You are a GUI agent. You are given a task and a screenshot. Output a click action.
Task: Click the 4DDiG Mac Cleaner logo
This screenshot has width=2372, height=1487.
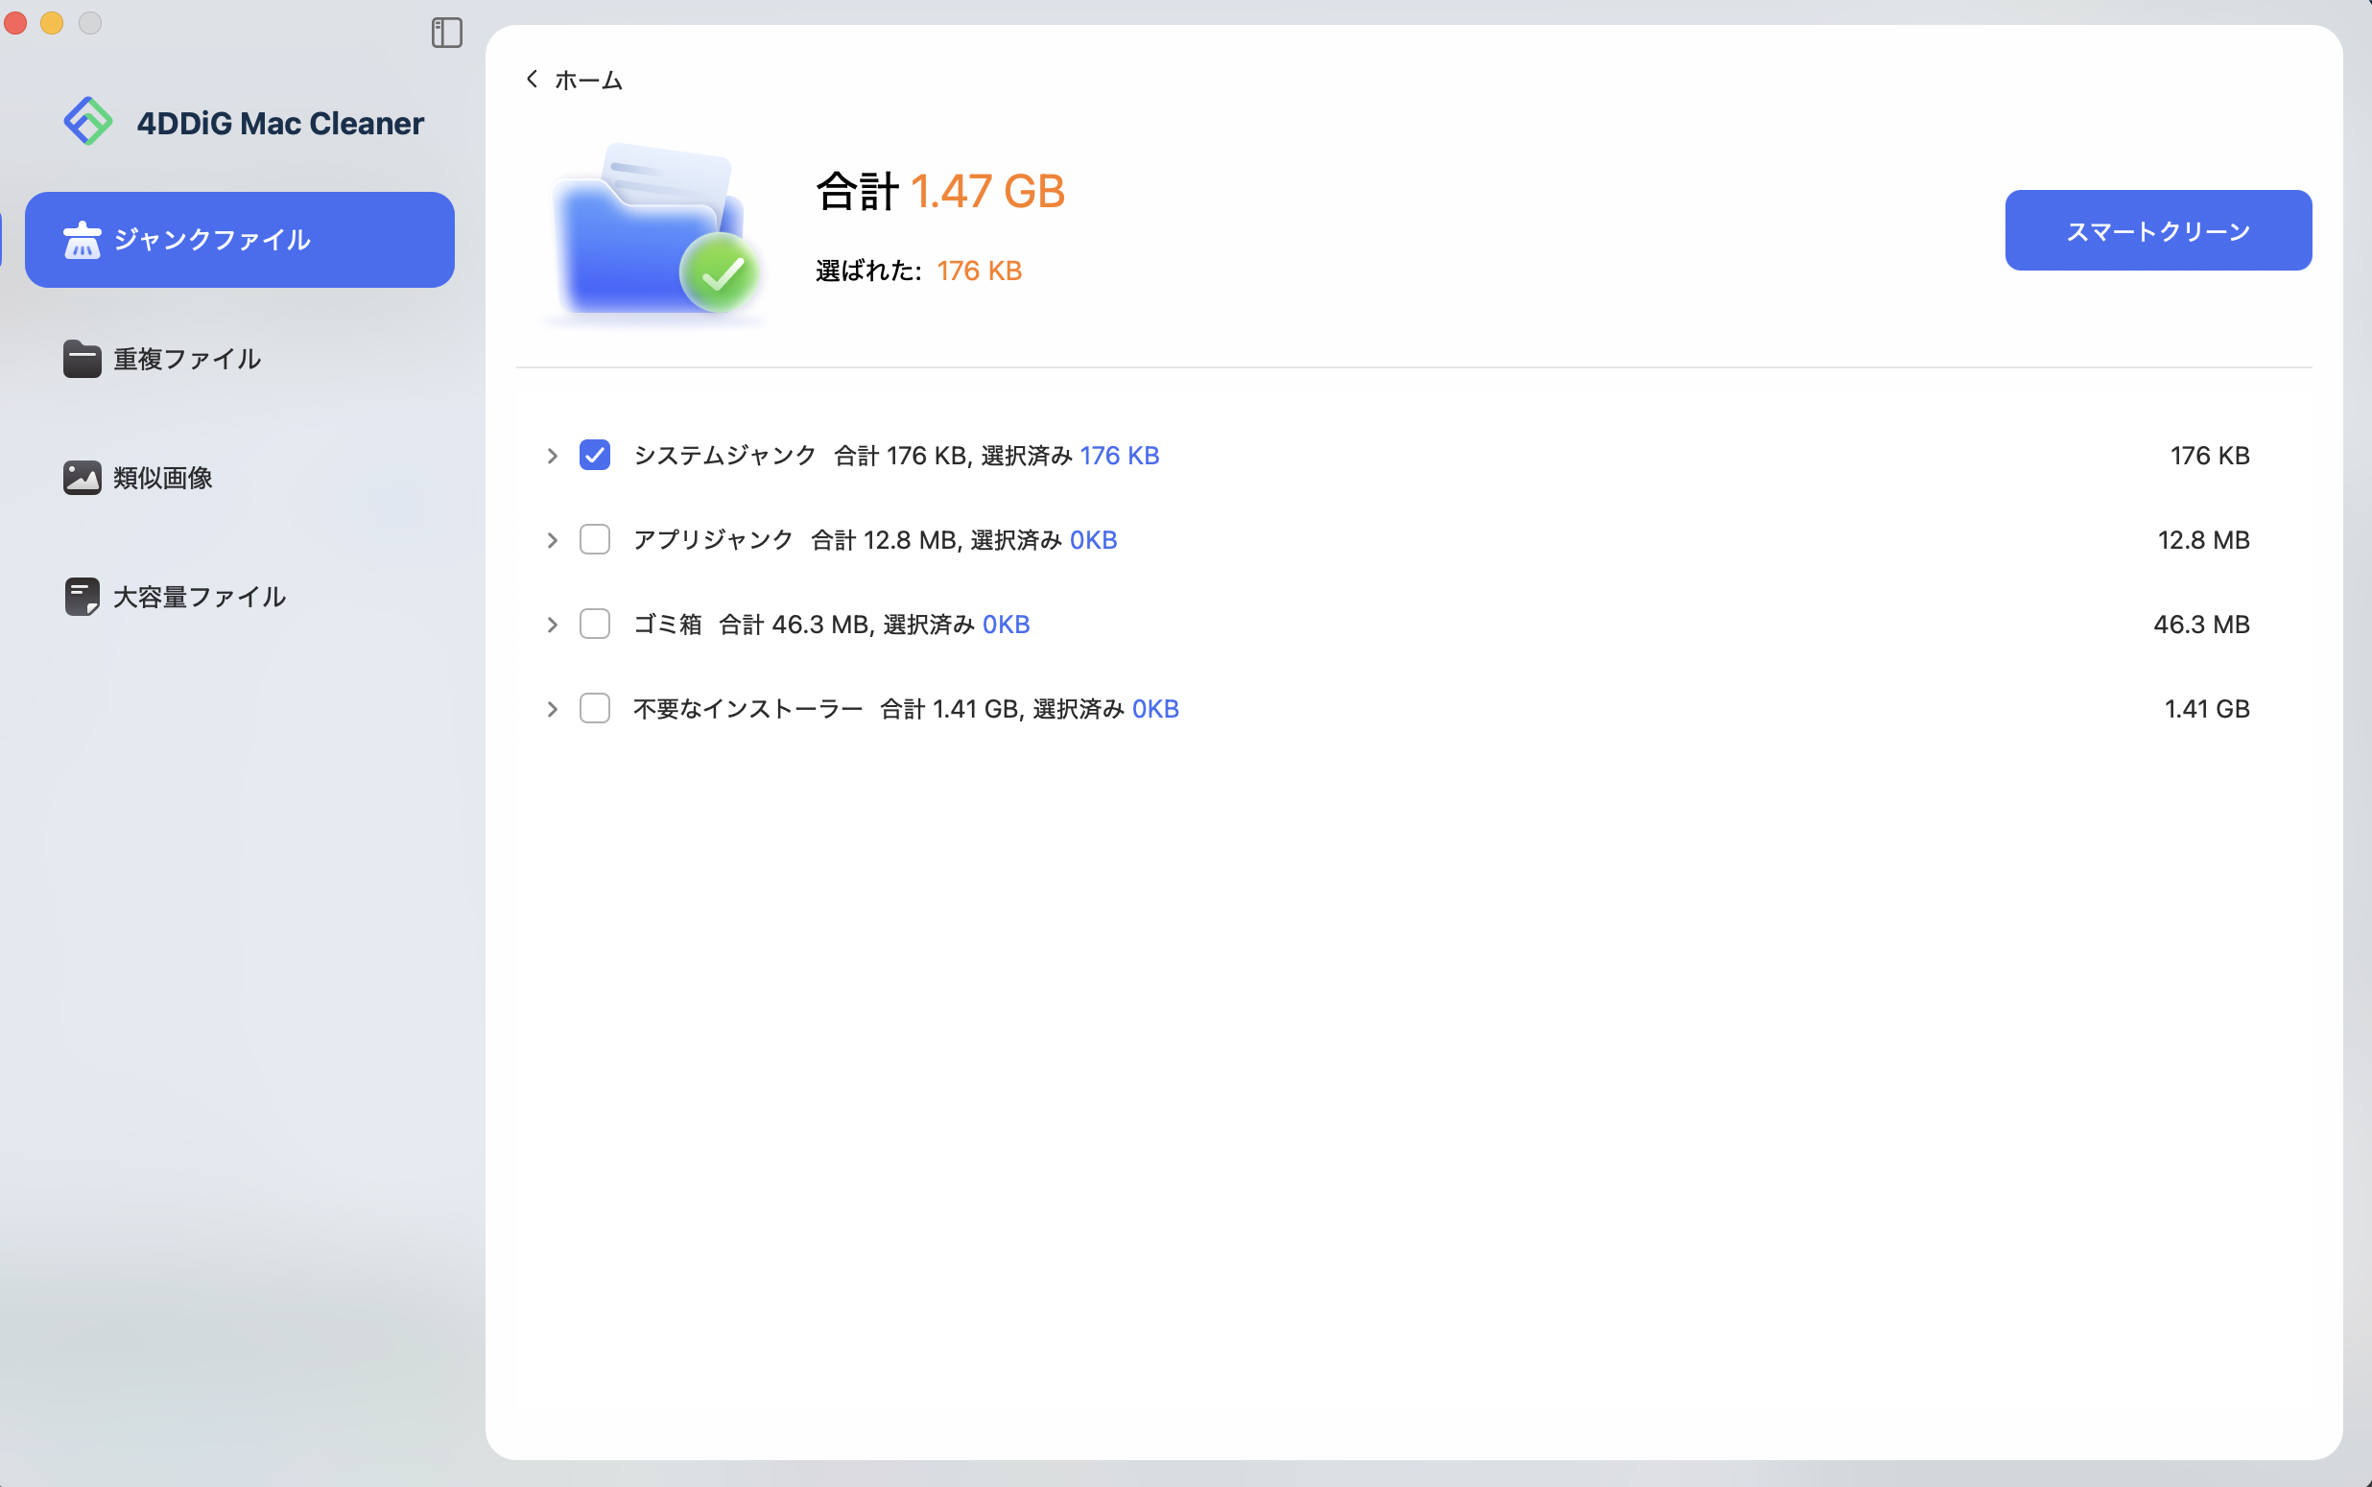[88, 120]
